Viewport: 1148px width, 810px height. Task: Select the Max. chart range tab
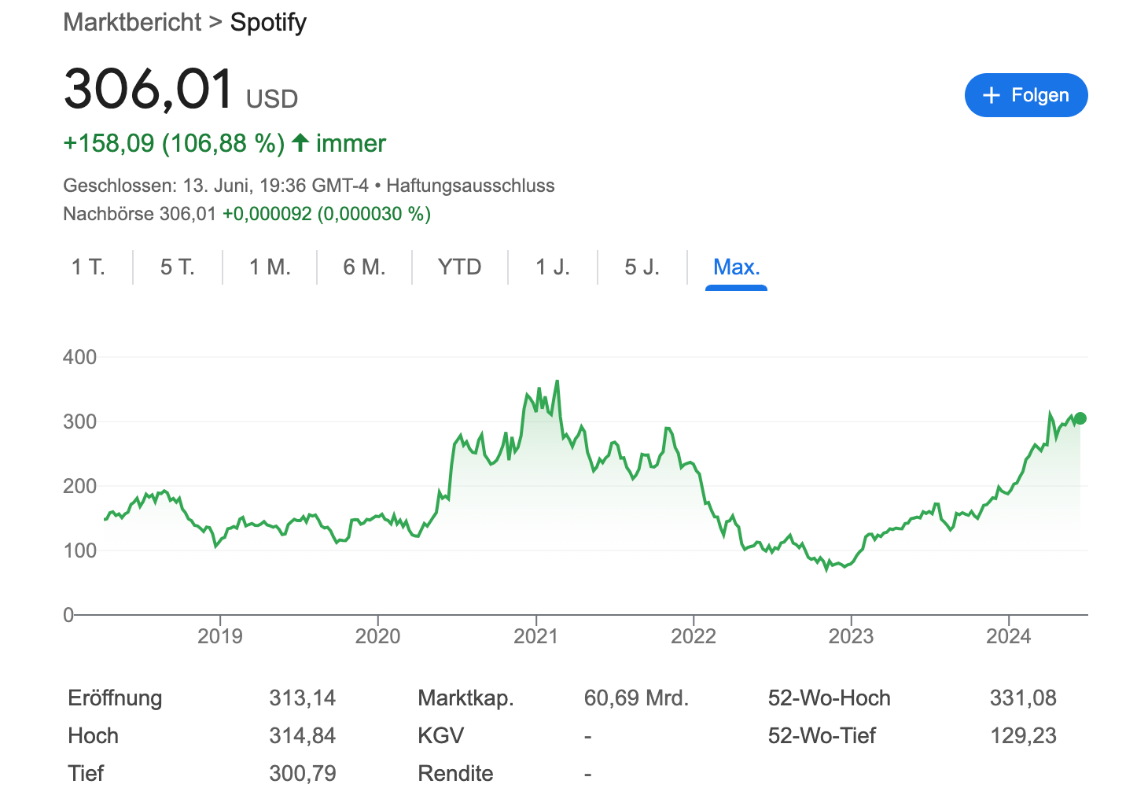pos(736,267)
